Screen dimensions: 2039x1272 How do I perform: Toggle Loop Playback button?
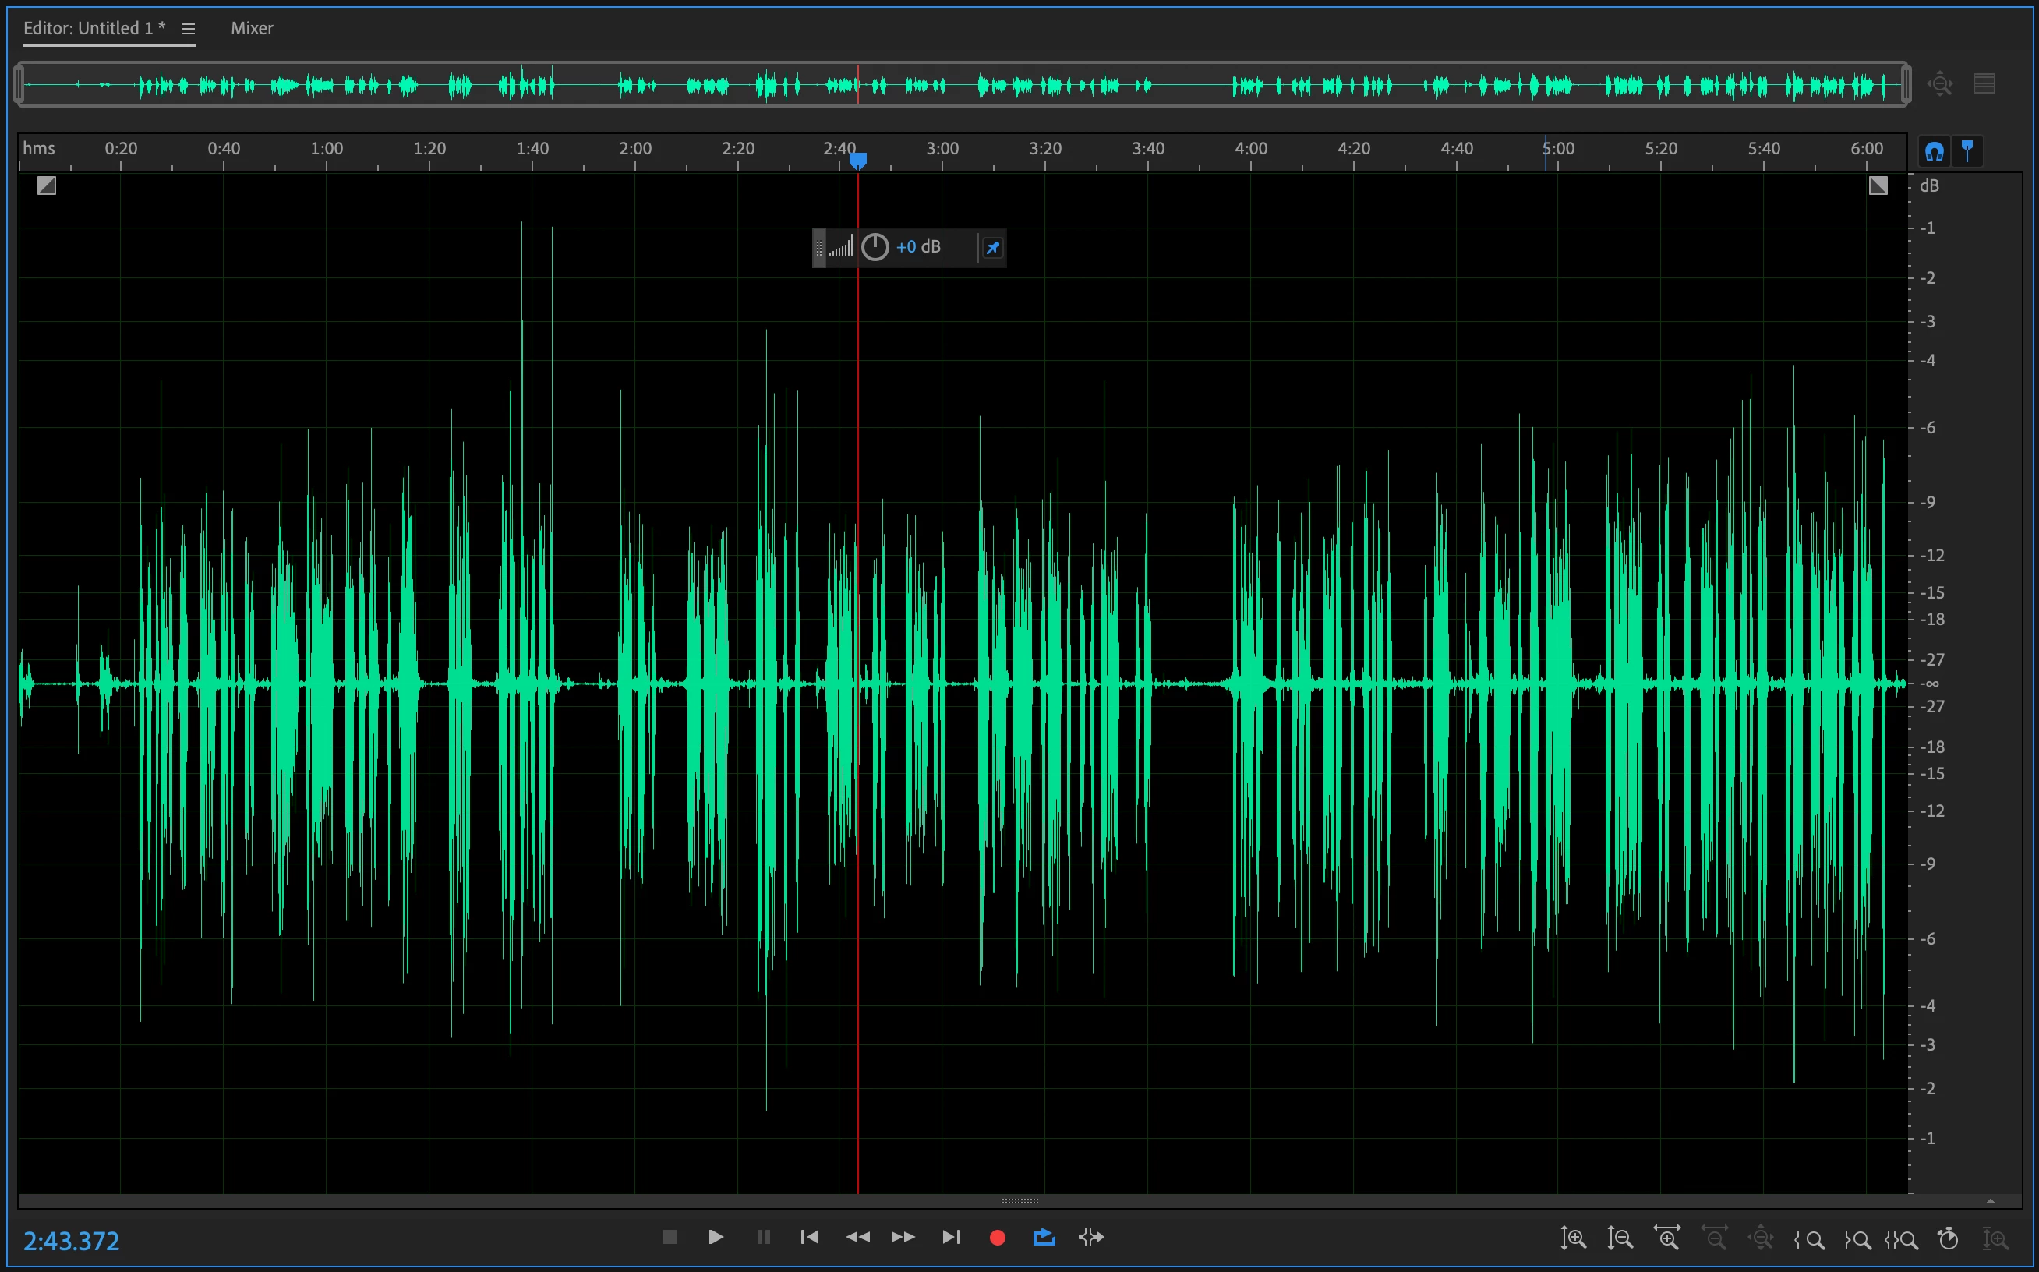[x=1044, y=1237]
